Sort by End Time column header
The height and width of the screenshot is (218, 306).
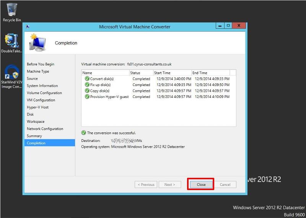[211, 73]
